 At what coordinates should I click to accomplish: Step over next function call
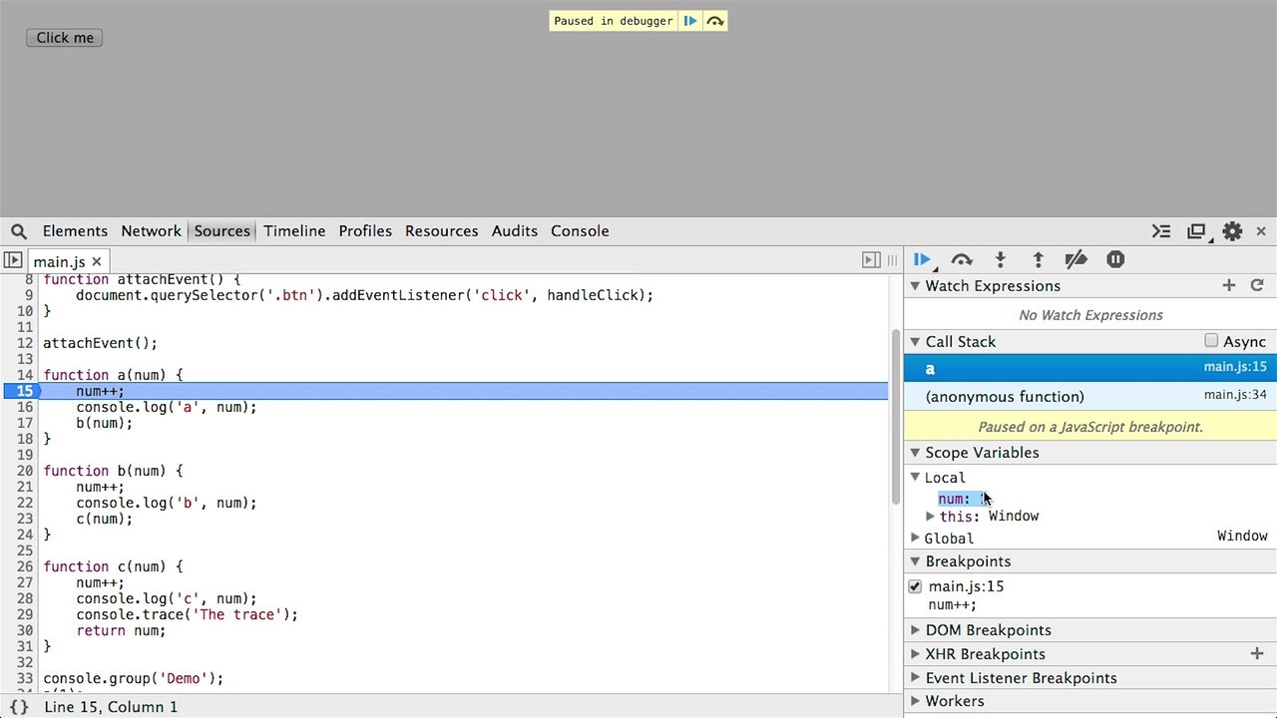[x=962, y=260]
